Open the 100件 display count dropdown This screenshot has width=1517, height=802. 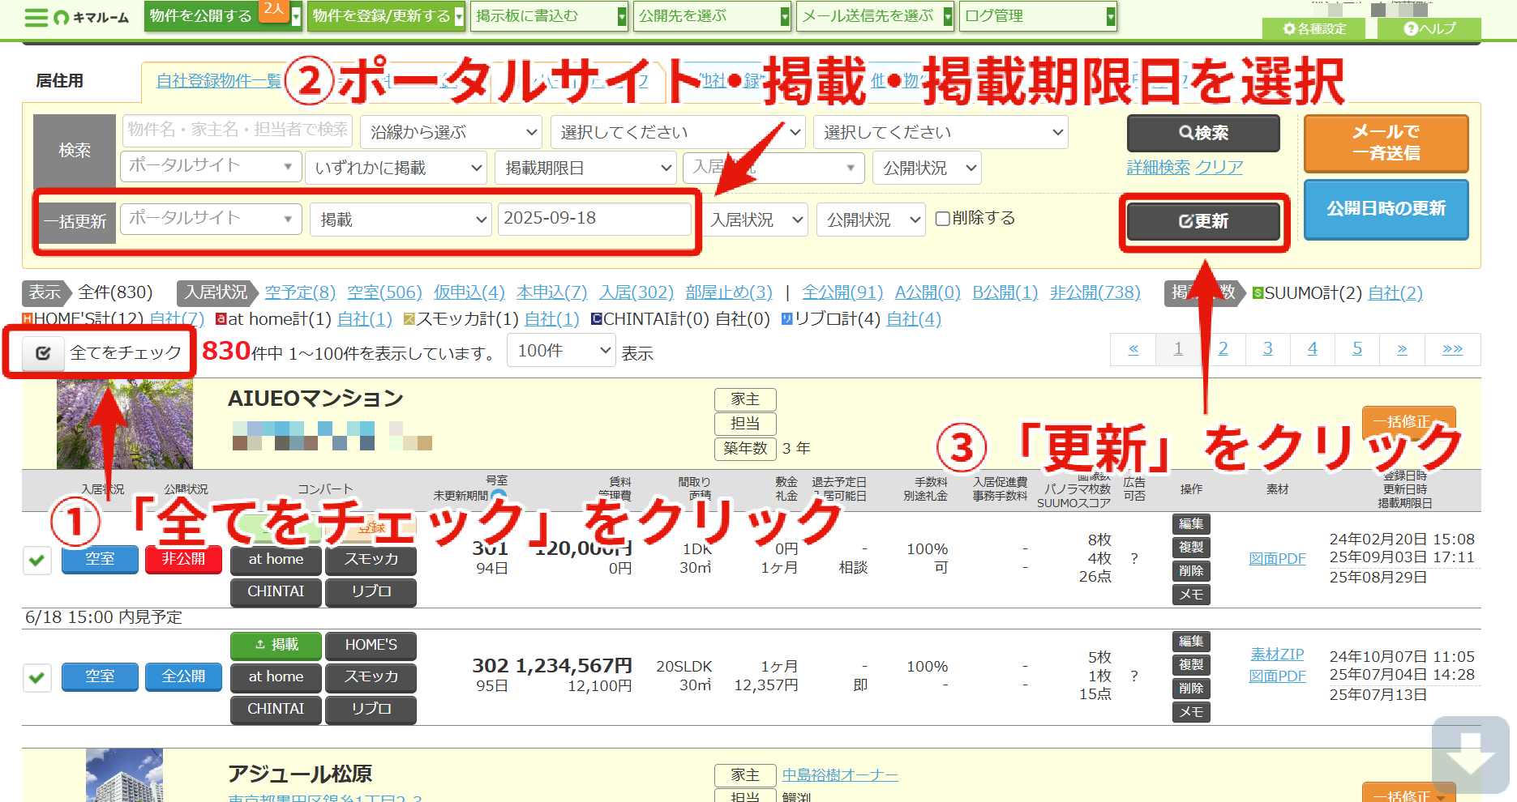(x=561, y=351)
